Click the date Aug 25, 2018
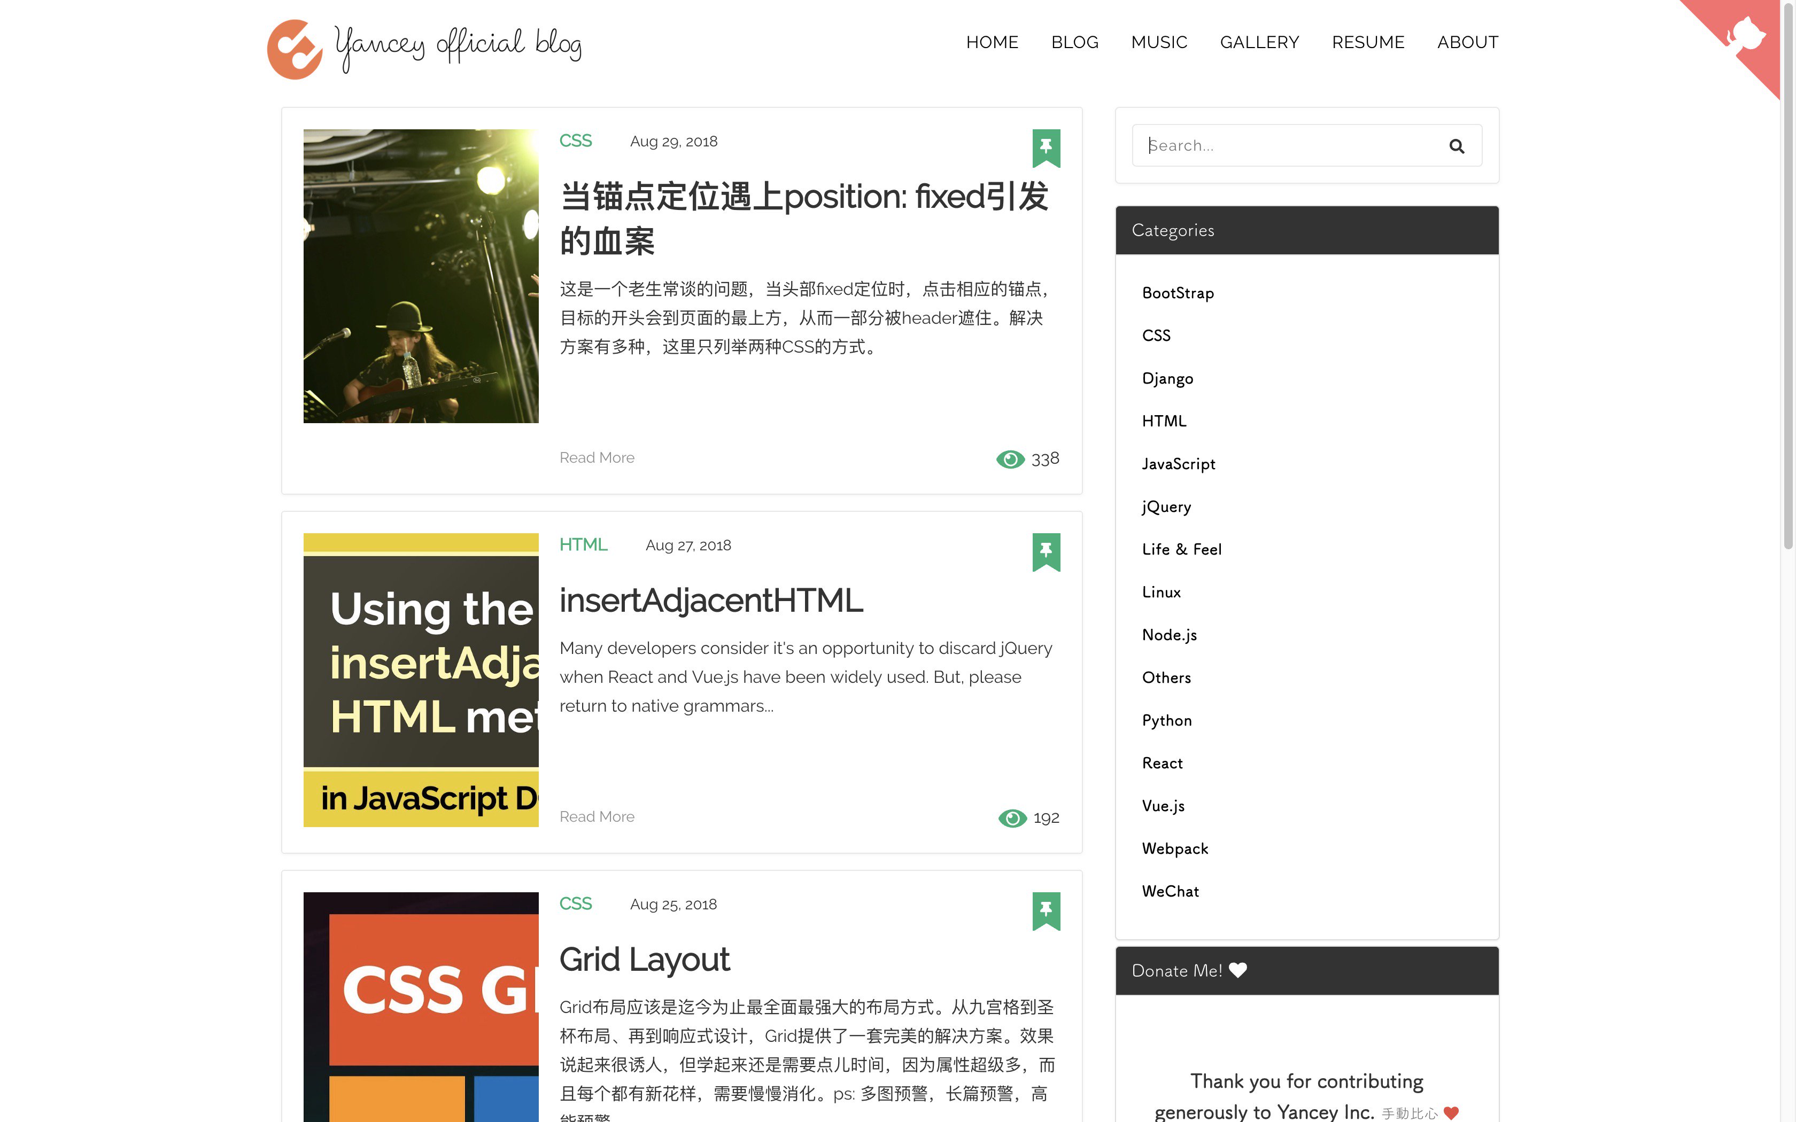The width and height of the screenshot is (1796, 1122). point(673,905)
